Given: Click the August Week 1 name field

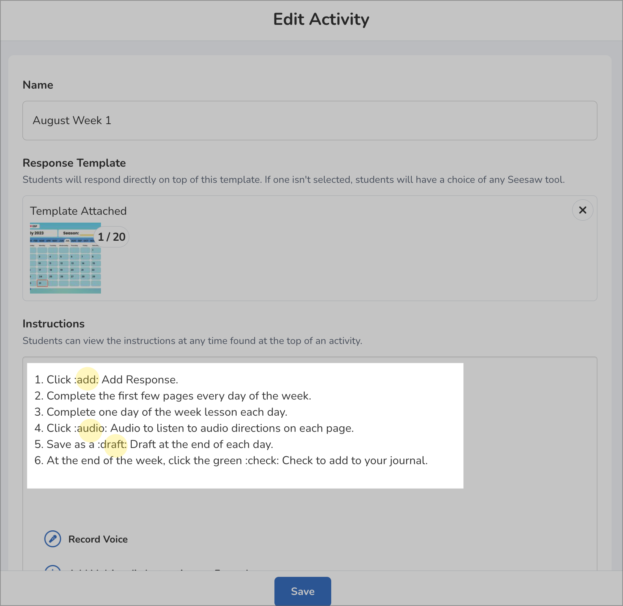Looking at the screenshot, I should point(158,120).
